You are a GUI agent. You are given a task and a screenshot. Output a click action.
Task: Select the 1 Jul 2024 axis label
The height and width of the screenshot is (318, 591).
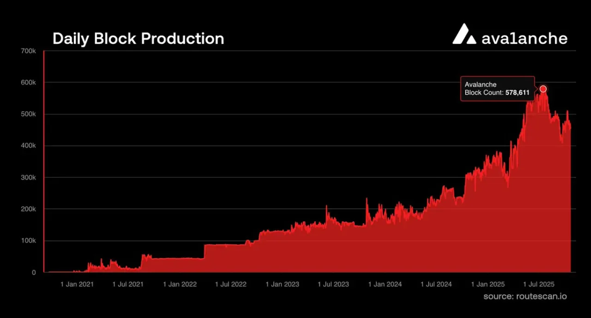pyautogui.click(x=436, y=284)
